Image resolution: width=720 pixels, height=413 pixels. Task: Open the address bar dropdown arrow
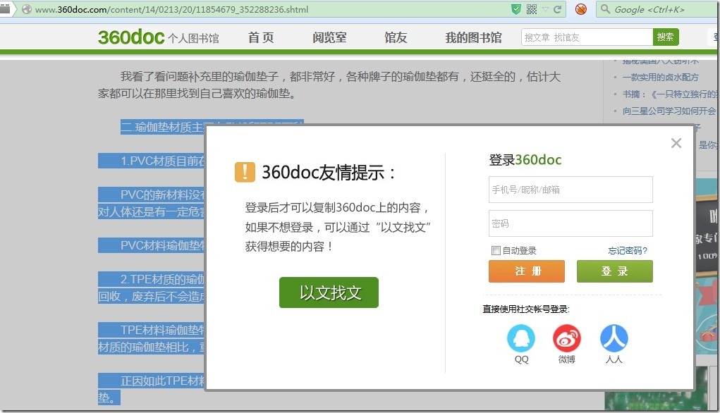[x=545, y=9]
